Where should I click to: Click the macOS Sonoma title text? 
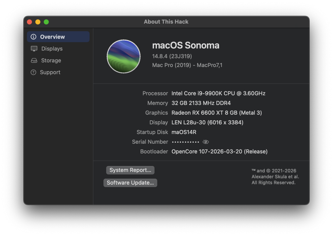(x=185, y=45)
